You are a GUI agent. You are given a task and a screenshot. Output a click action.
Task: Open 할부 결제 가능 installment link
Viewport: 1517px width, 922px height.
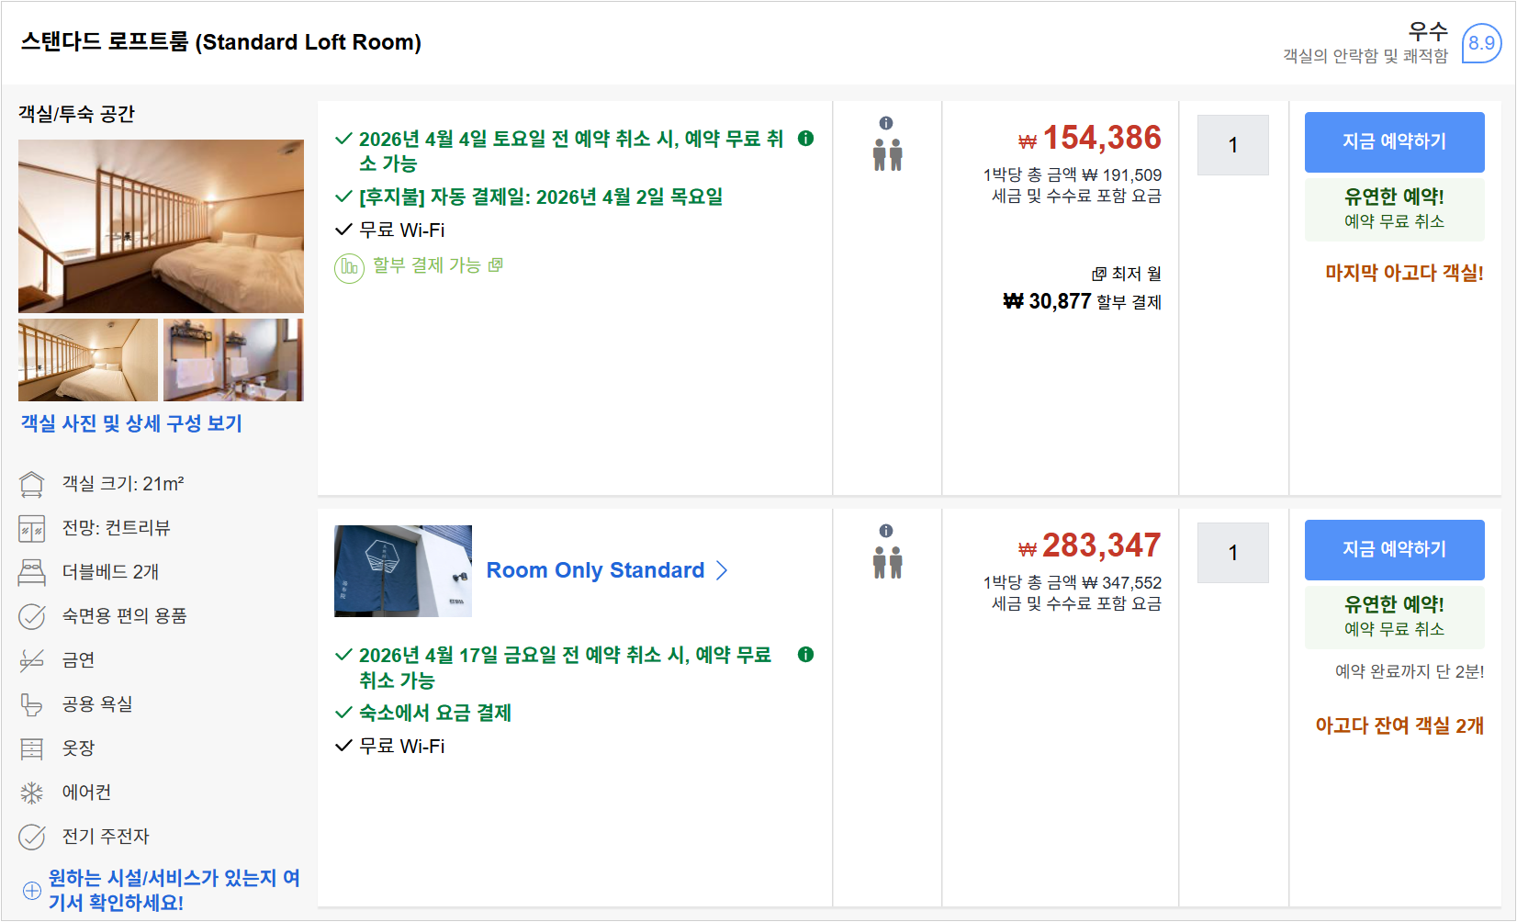(x=427, y=265)
